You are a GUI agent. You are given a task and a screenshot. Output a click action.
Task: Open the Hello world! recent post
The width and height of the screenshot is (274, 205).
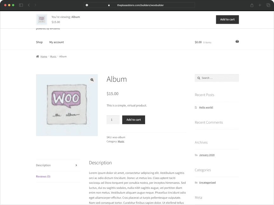tap(206, 107)
